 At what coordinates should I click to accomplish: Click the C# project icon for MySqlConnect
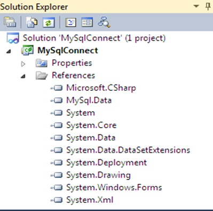tap(27, 50)
